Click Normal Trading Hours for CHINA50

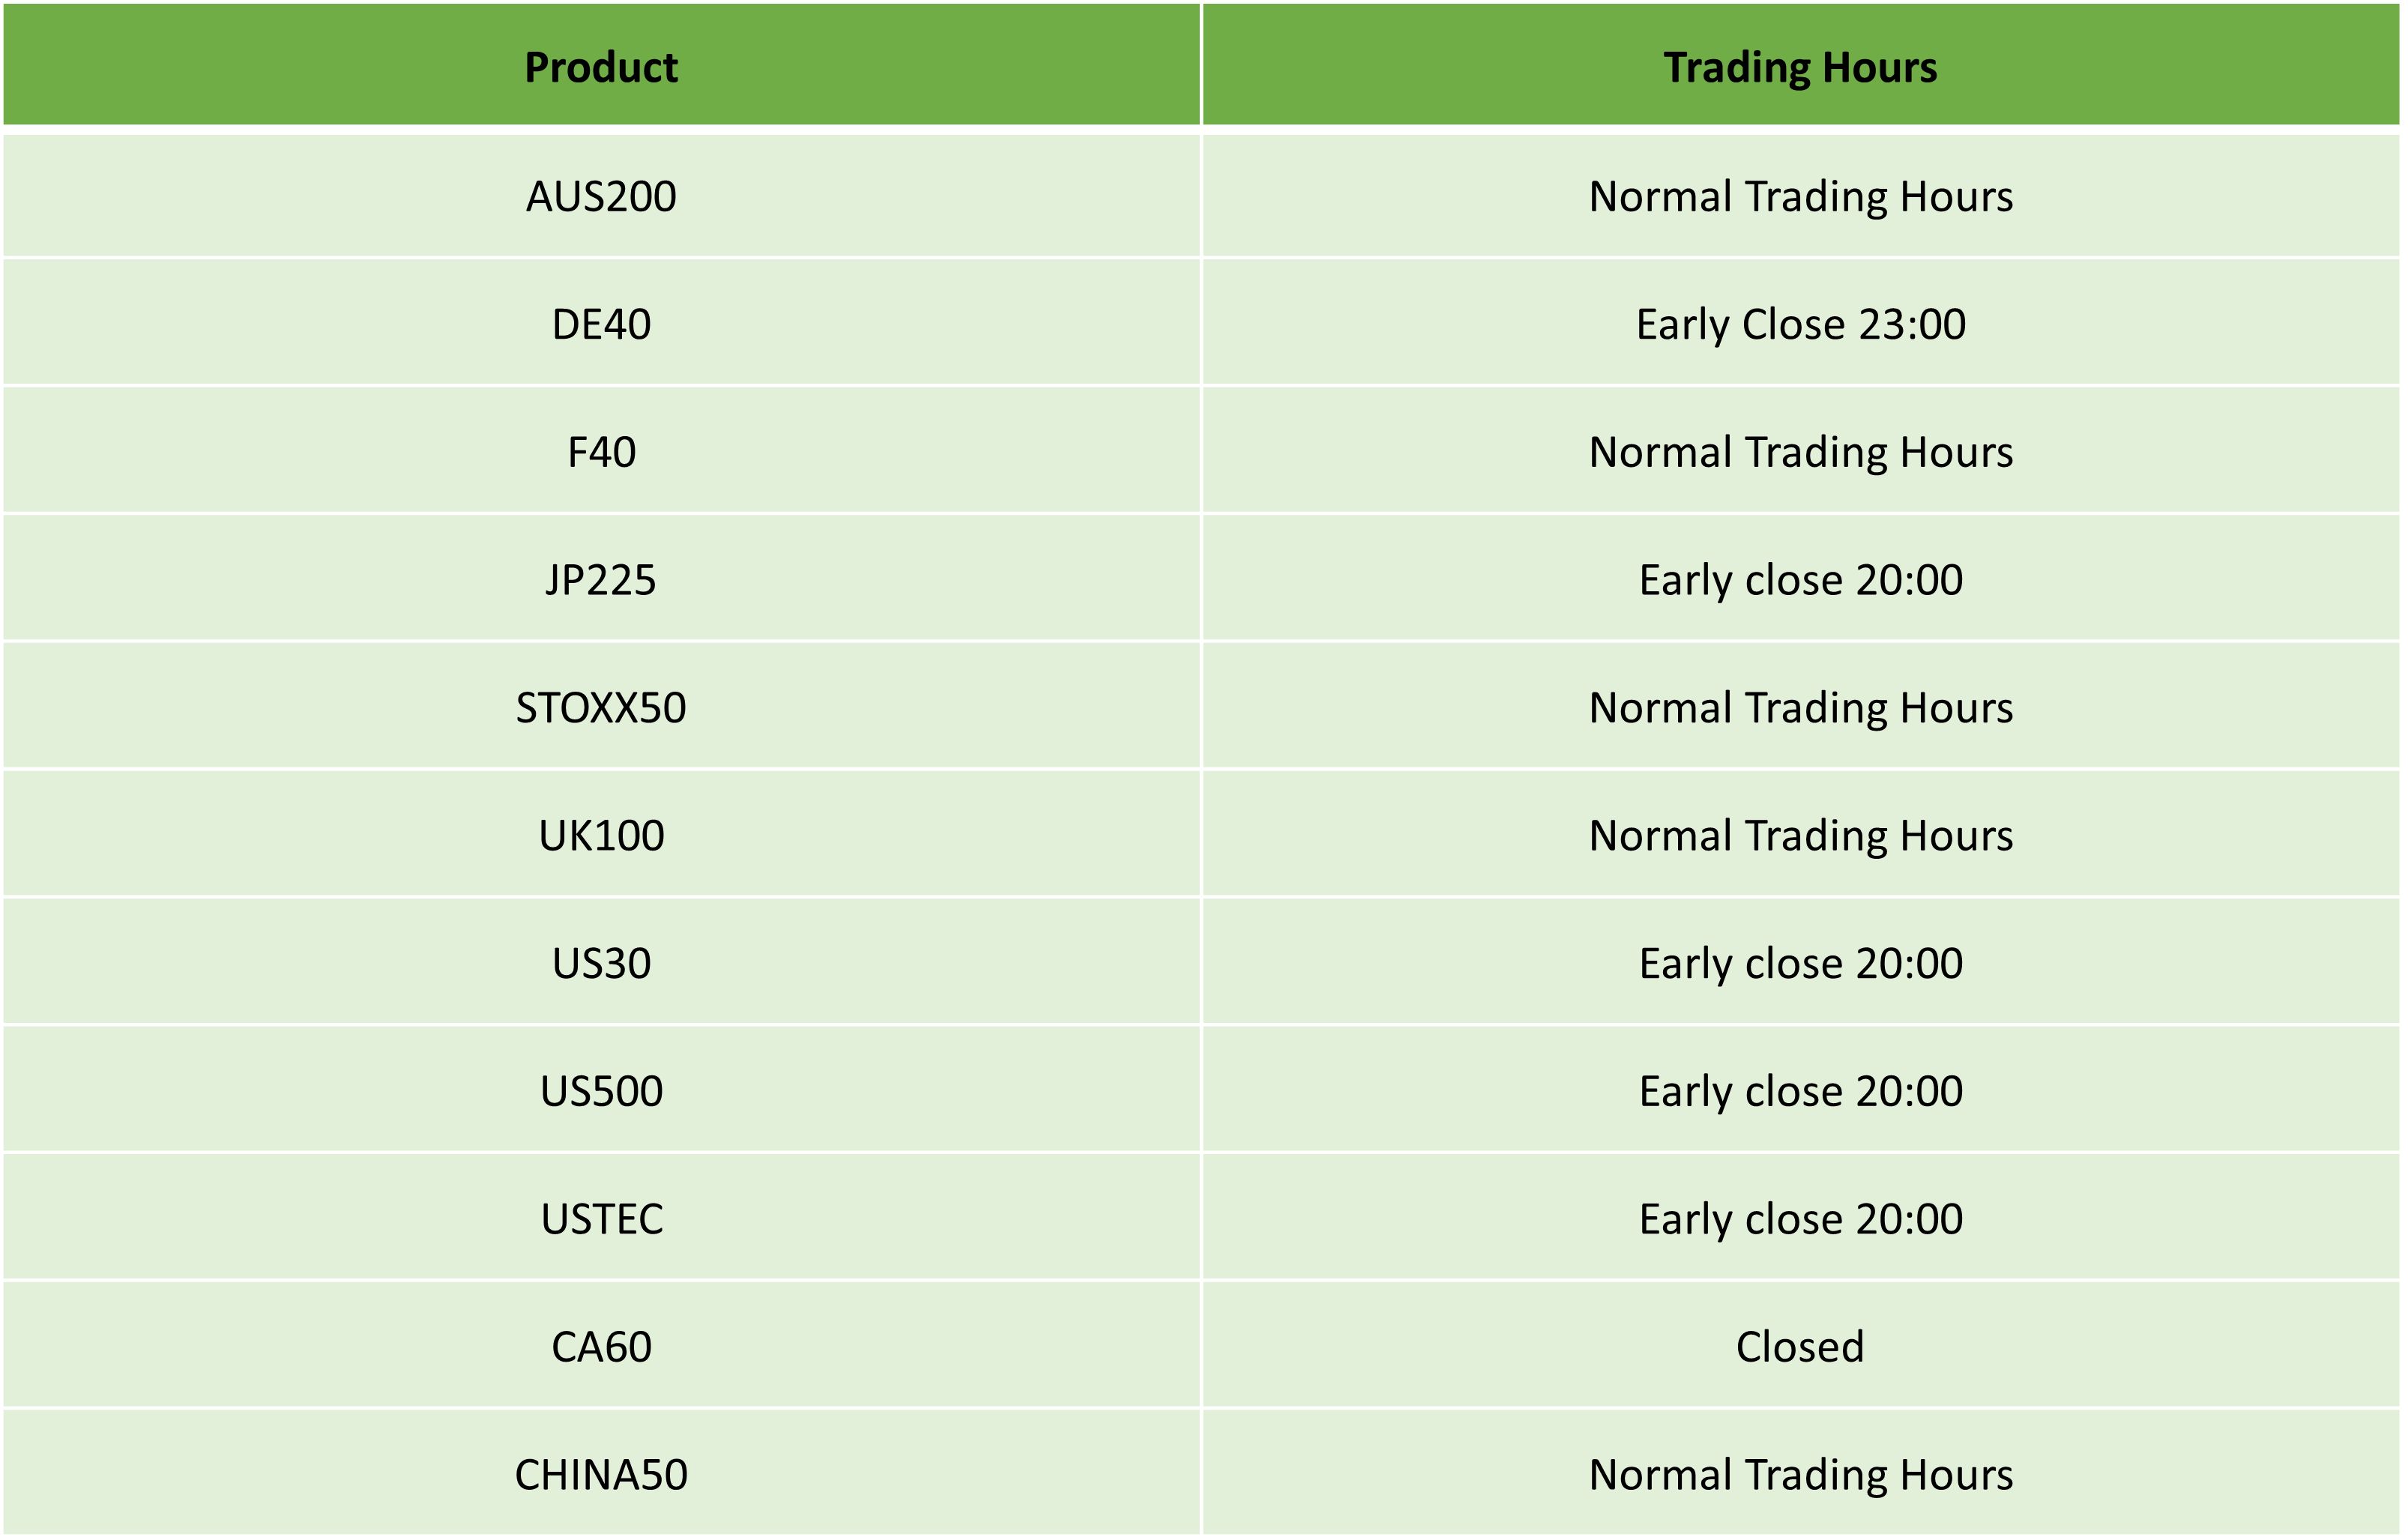[1800, 1475]
